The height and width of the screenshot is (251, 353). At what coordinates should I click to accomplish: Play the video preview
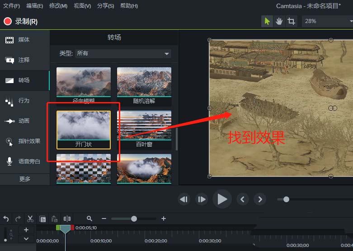tap(222, 199)
